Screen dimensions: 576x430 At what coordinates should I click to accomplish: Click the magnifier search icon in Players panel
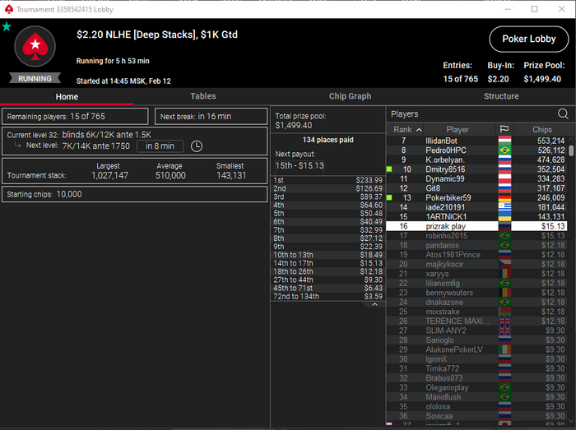563,113
